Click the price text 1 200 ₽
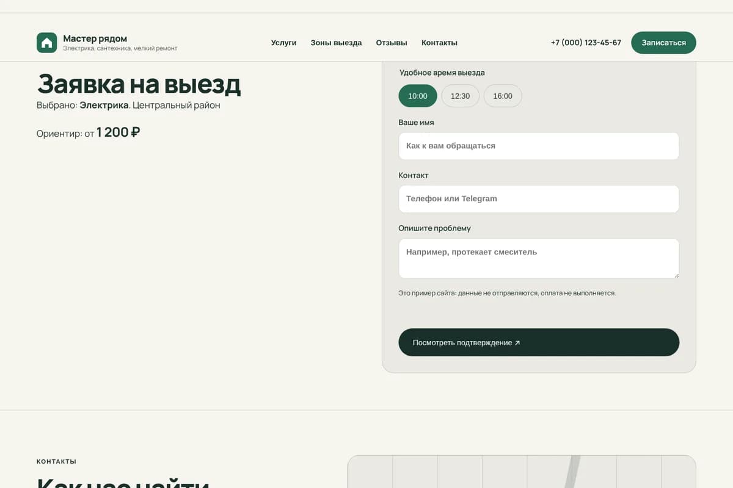Image resolution: width=733 pixels, height=488 pixels. pyautogui.click(x=119, y=132)
